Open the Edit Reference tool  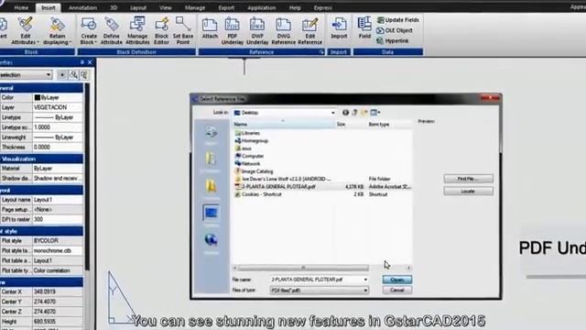(309, 30)
